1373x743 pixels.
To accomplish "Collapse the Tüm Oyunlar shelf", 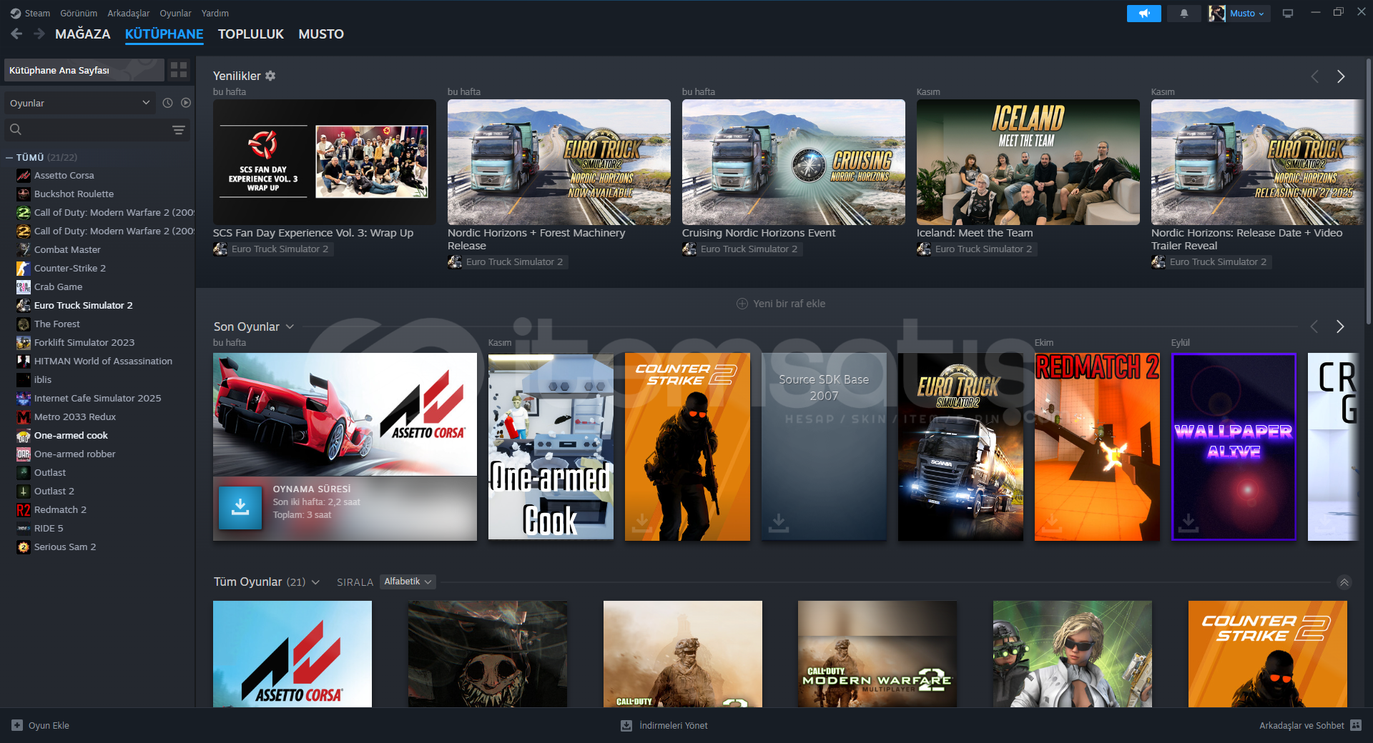I will (x=1344, y=582).
